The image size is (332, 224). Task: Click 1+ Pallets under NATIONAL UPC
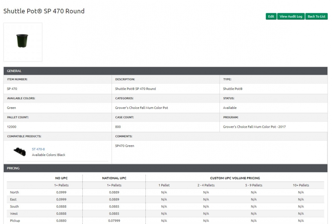[114, 185]
